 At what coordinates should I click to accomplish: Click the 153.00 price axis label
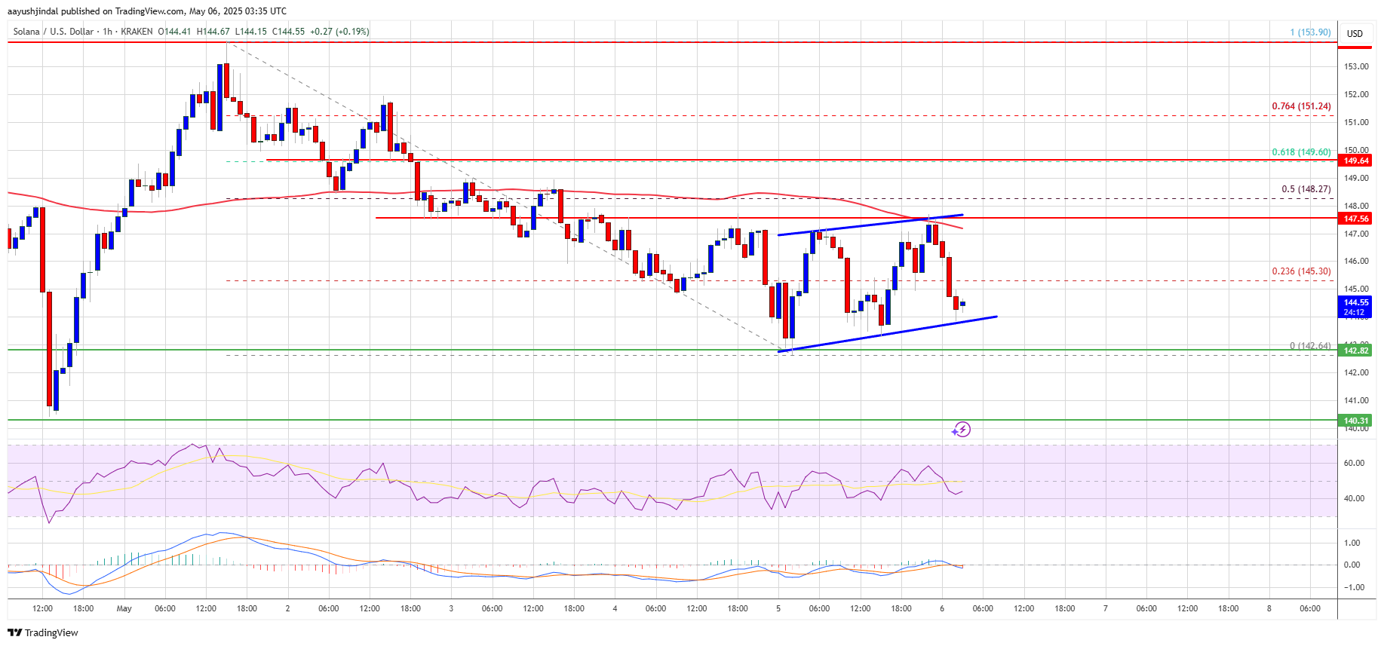(1355, 66)
